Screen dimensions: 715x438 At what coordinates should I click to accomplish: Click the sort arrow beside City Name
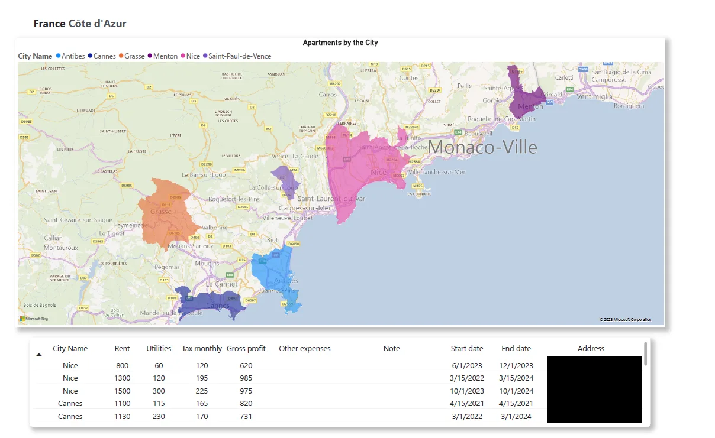click(x=39, y=355)
